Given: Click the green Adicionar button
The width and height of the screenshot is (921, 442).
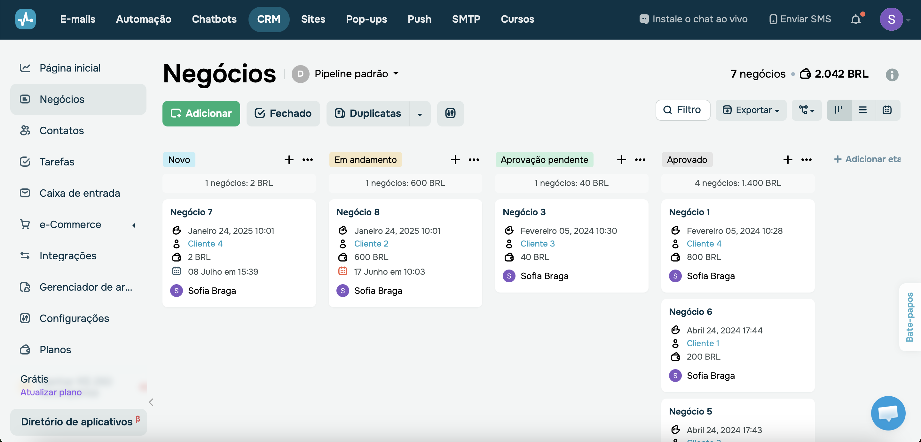Looking at the screenshot, I should click(201, 114).
